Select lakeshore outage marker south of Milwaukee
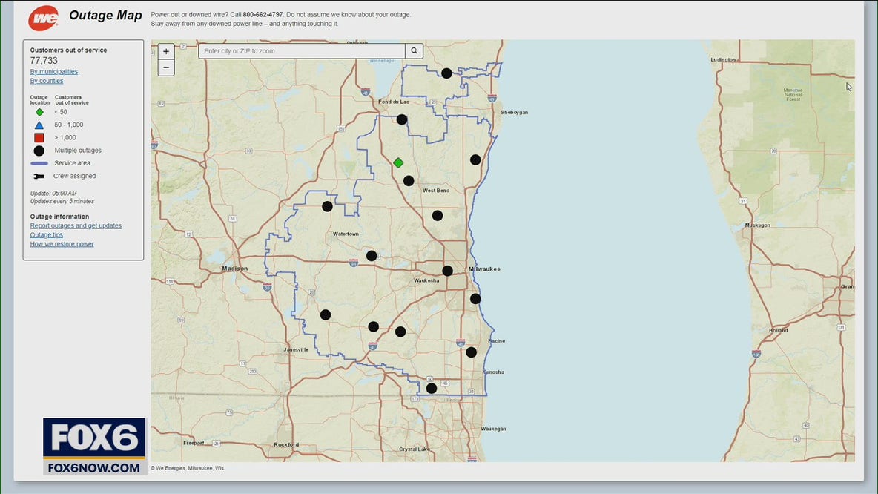The width and height of the screenshot is (878, 494). coord(475,299)
